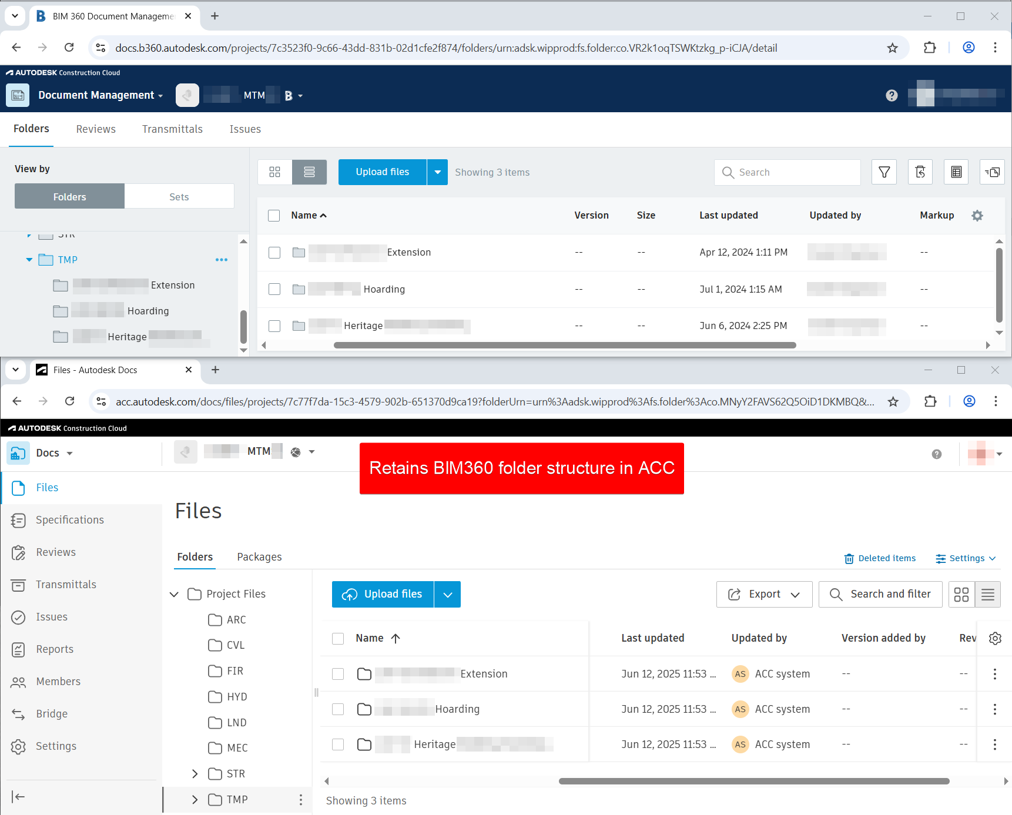Expand the TMP folder in ACC tree

(x=195, y=800)
